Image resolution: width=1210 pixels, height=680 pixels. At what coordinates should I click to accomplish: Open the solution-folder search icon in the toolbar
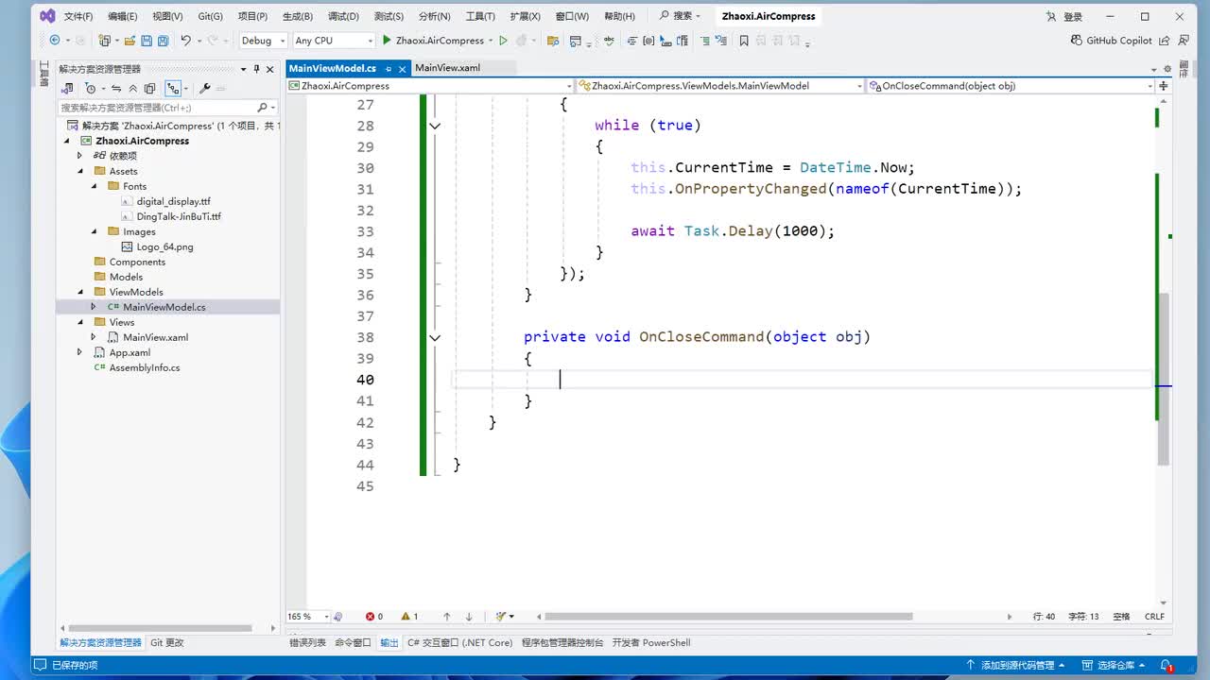tap(552, 41)
